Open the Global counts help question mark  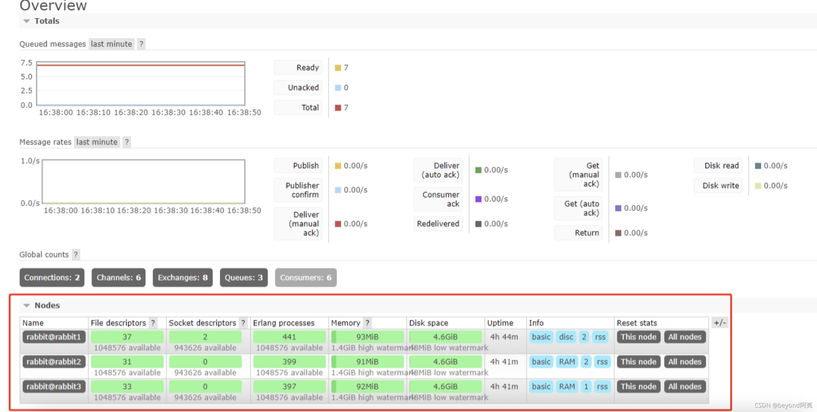(x=76, y=255)
